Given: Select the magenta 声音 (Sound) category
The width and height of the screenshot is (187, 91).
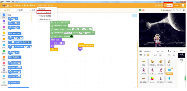Looking at the screenshot, I should tap(4, 28).
